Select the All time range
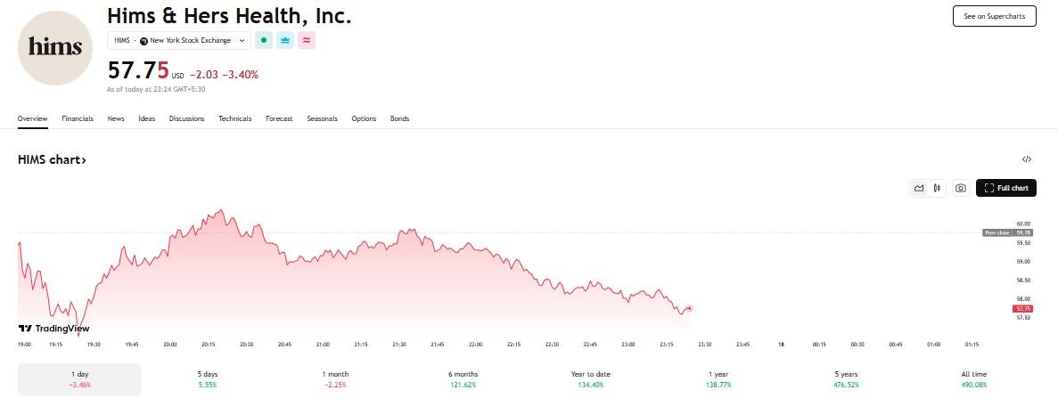1058x406 pixels. click(x=974, y=379)
